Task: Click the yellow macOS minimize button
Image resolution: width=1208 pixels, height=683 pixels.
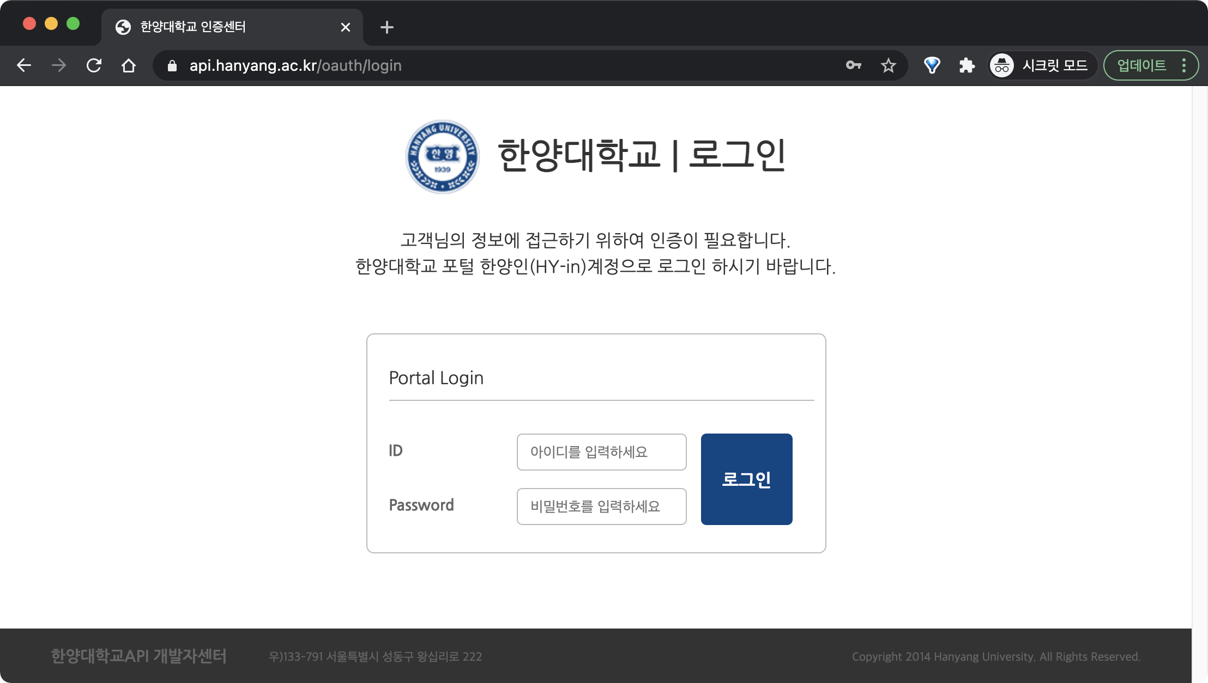Action: tap(51, 23)
